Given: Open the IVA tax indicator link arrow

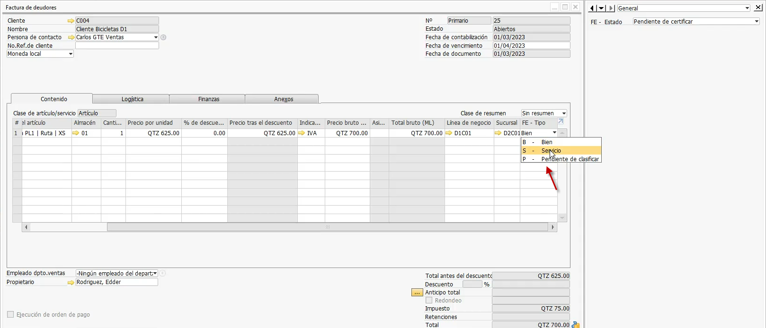Looking at the screenshot, I should point(302,133).
